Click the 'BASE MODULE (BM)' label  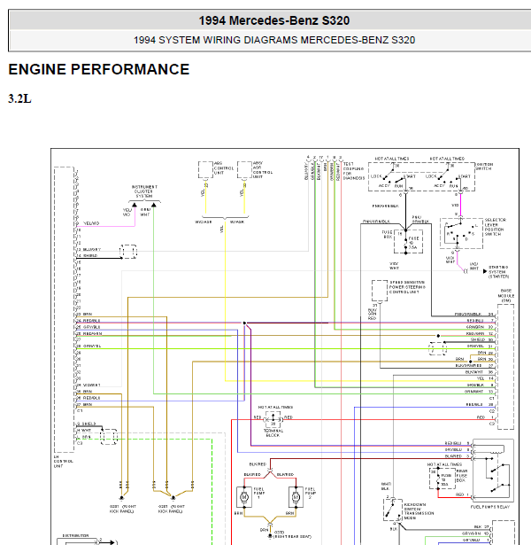506,295
